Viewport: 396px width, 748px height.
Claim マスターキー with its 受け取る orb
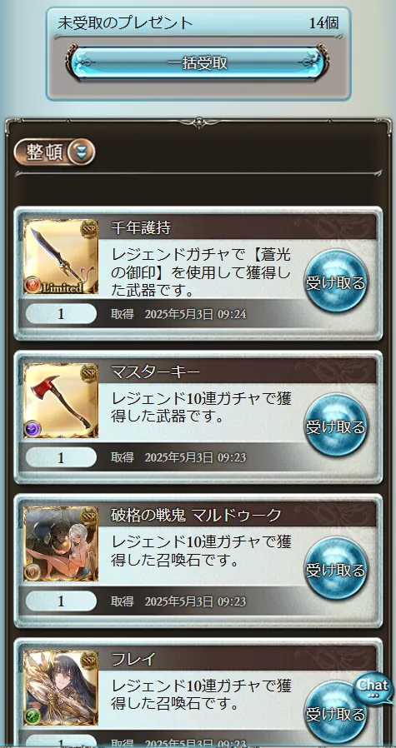pyautogui.click(x=336, y=427)
